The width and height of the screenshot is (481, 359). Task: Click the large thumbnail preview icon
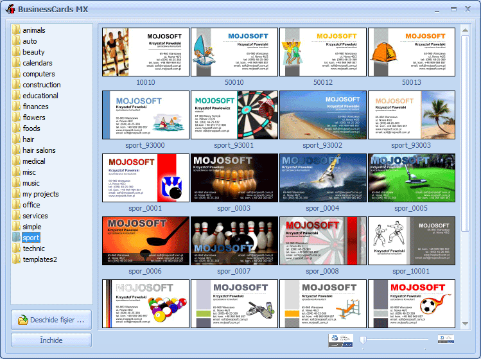click(x=341, y=340)
